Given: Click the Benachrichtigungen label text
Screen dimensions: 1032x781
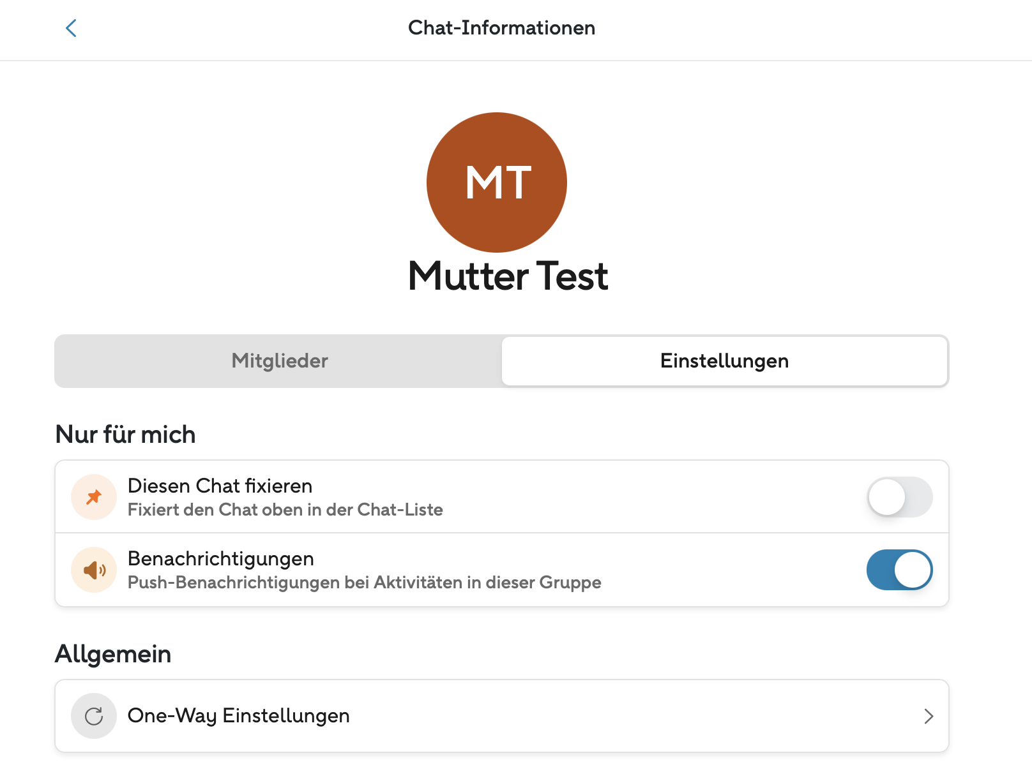Looking at the screenshot, I should [220, 559].
